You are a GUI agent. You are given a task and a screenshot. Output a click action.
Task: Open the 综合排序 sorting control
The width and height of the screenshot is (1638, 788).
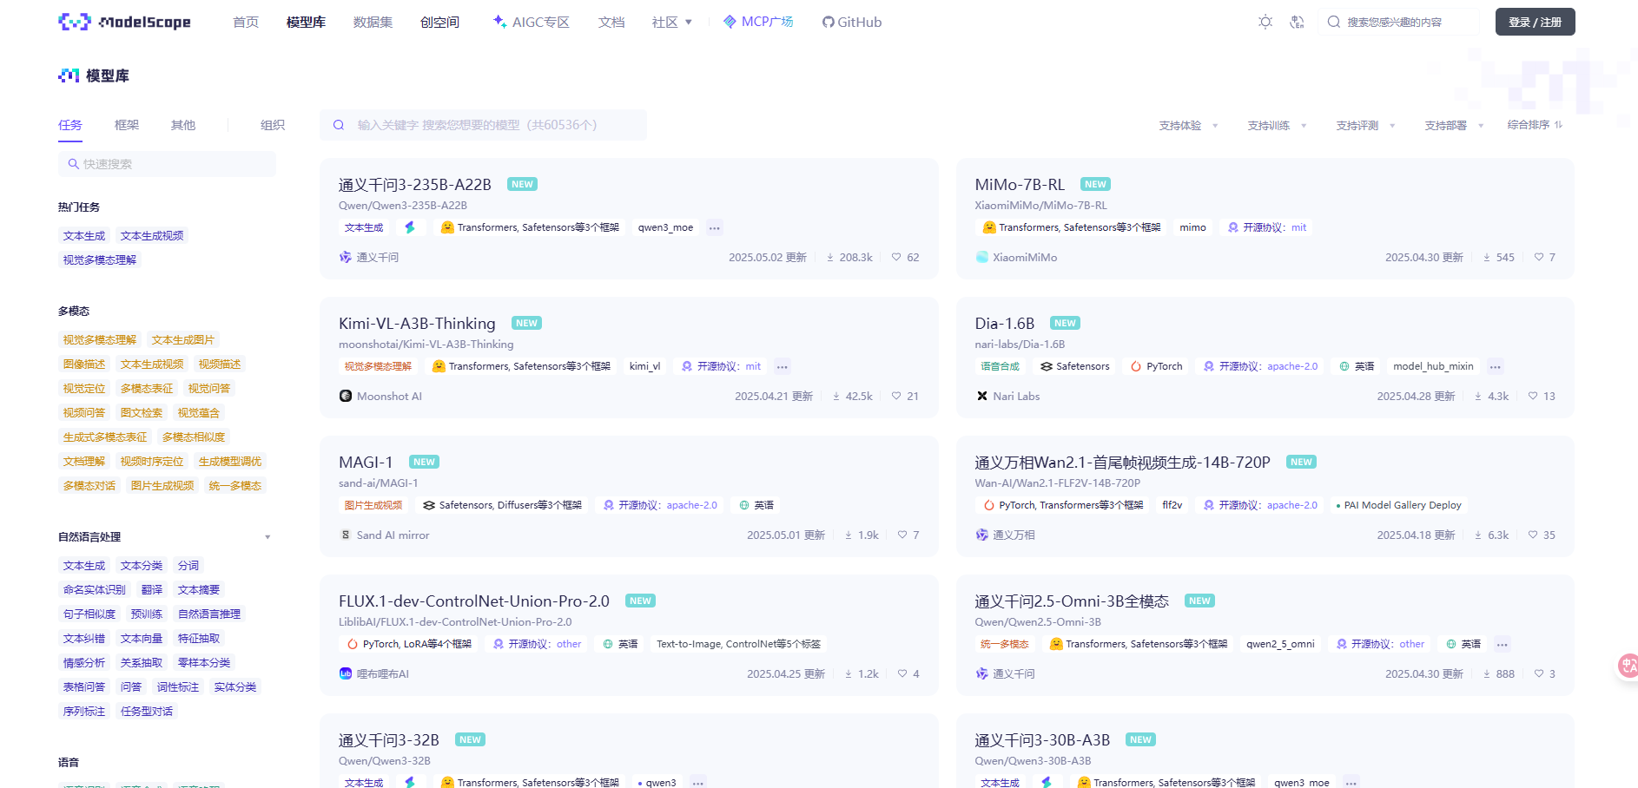pyautogui.click(x=1535, y=125)
